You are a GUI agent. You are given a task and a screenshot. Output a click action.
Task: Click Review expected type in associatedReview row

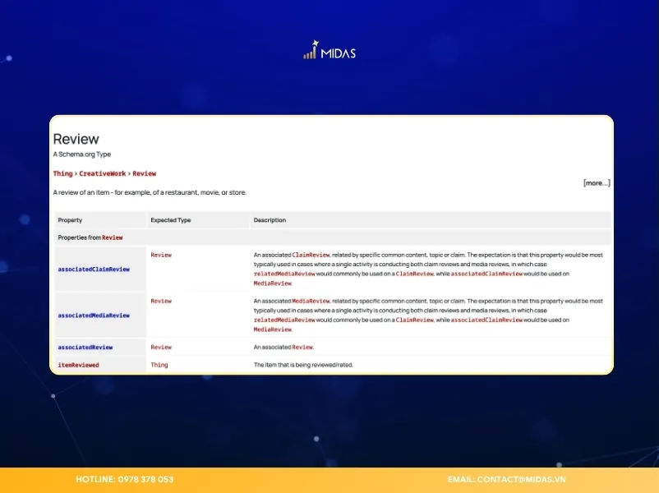[161, 347]
